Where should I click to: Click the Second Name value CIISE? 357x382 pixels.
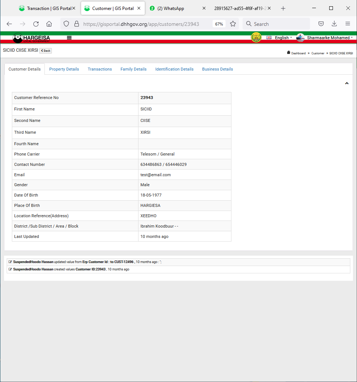click(x=145, y=120)
